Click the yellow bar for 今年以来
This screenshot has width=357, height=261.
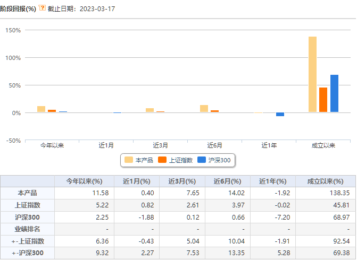41,109
